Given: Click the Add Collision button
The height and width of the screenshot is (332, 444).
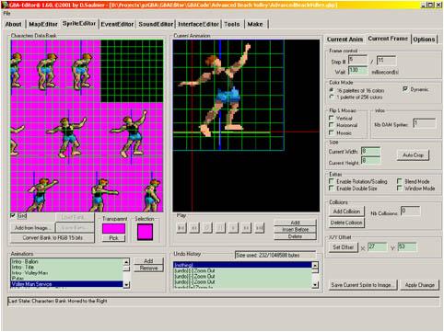Looking at the screenshot, I should click(x=346, y=212).
